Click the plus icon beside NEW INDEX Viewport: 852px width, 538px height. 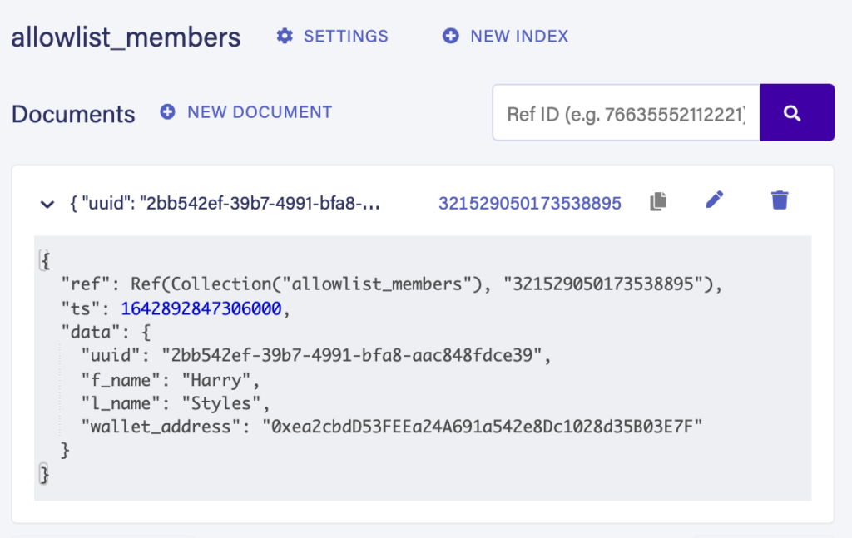pyautogui.click(x=451, y=36)
